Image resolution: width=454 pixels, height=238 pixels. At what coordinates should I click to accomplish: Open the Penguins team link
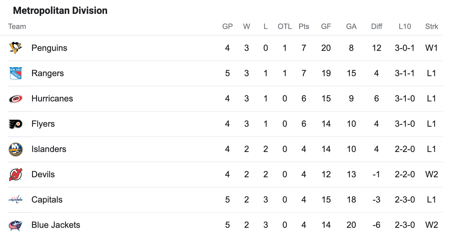pos(49,48)
